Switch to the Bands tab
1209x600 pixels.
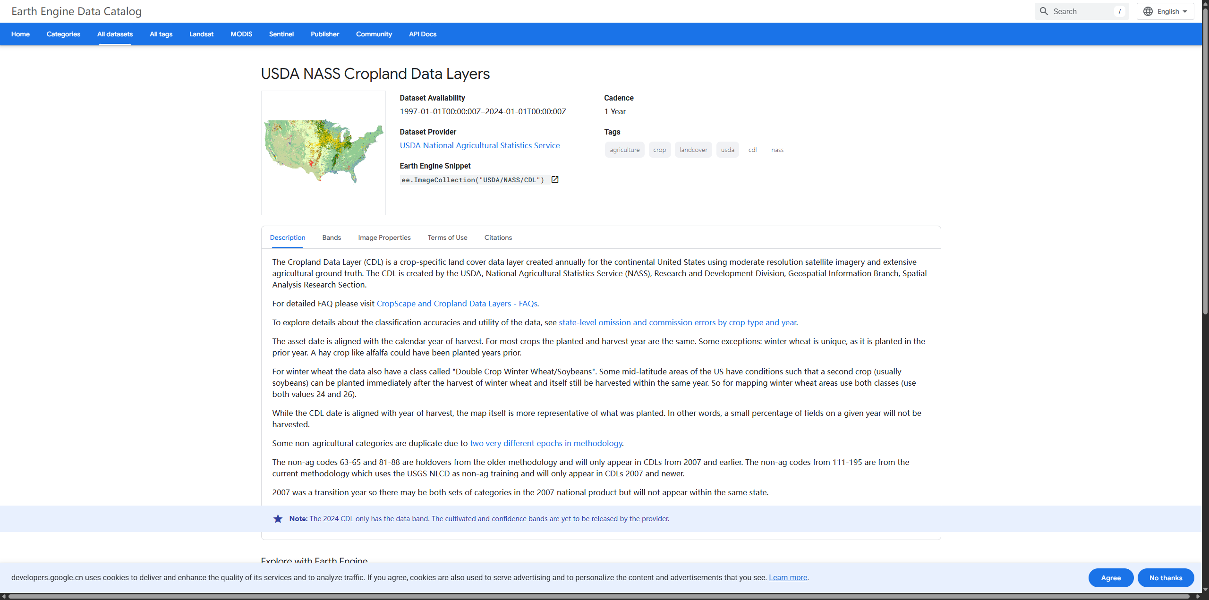click(x=332, y=237)
